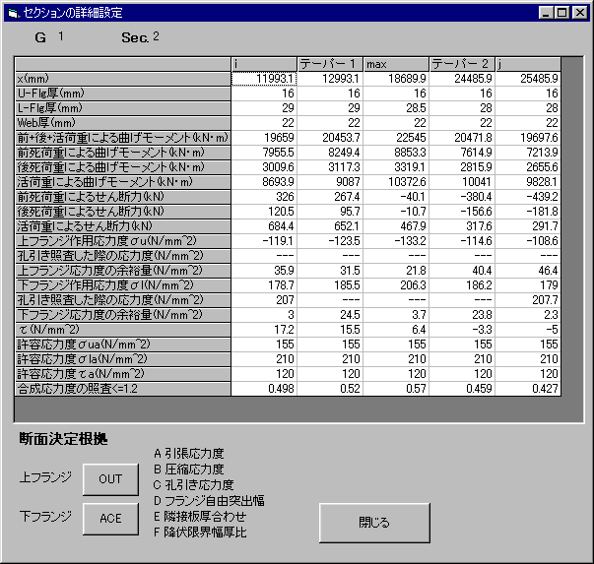
Task: Click cell -133.2 in 上フランジ作用応力度 row
Action: click(396, 241)
